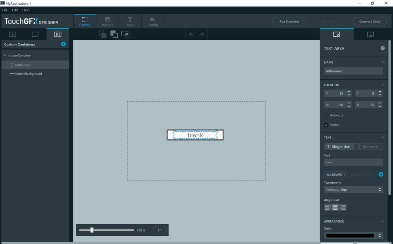Go to the Config tab
Image resolution: width=393 pixels, height=244 pixels.
pyautogui.click(x=153, y=22)
